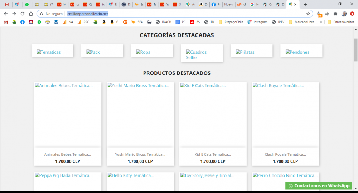The image size is (358, 193).
Task: Open the Toy Story Jessie y Tiro product
Action: tap(213, 181)
